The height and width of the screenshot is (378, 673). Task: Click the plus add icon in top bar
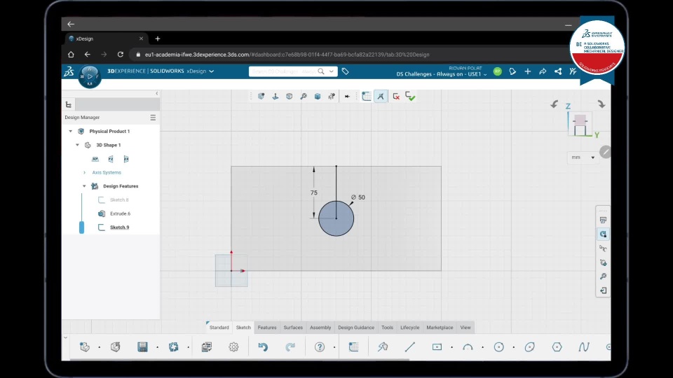click(527, 71)
